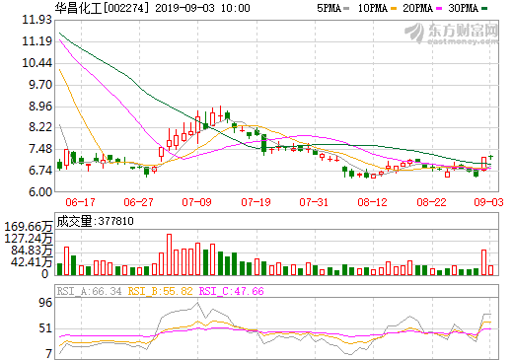
Task: Click the 08-22 date axis label
Action: [x=431, y=202]
